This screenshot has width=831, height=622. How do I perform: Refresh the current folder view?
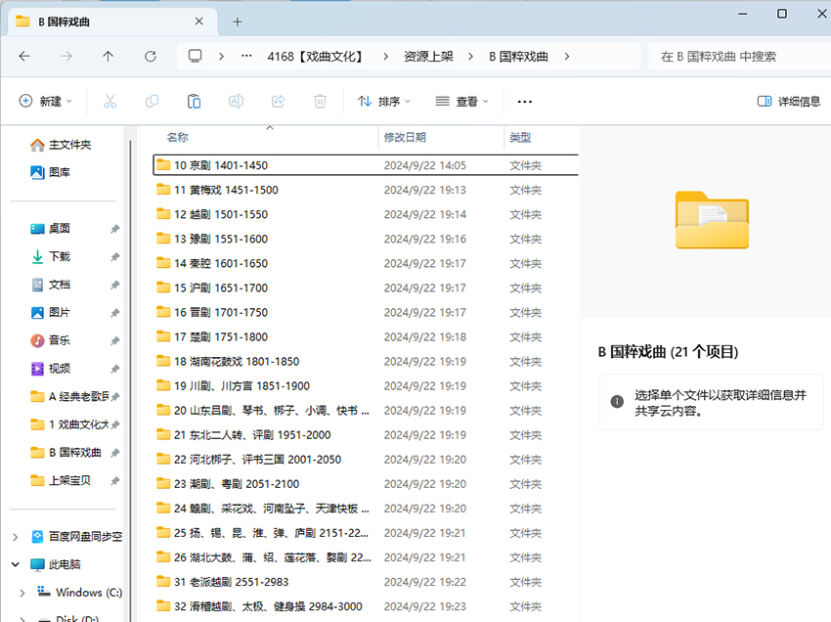(x=151, y=56)
